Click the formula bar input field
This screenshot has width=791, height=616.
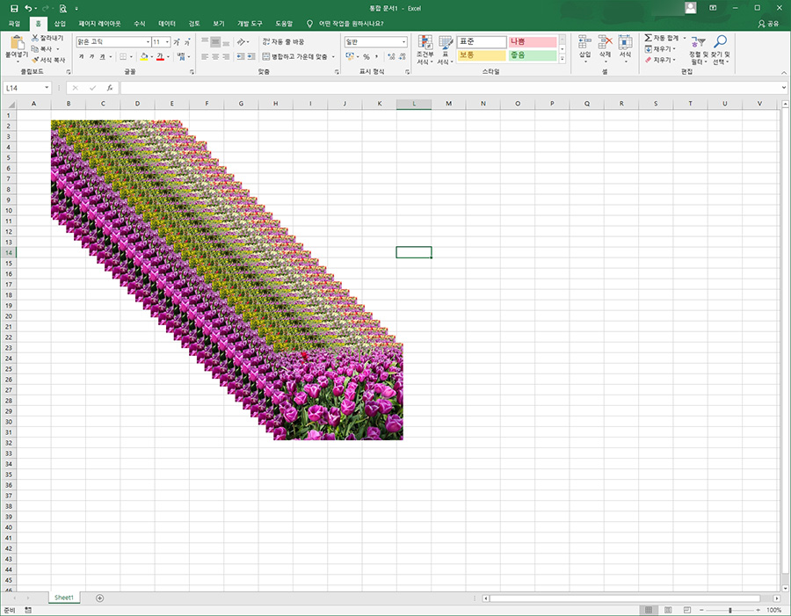(449, 88)
